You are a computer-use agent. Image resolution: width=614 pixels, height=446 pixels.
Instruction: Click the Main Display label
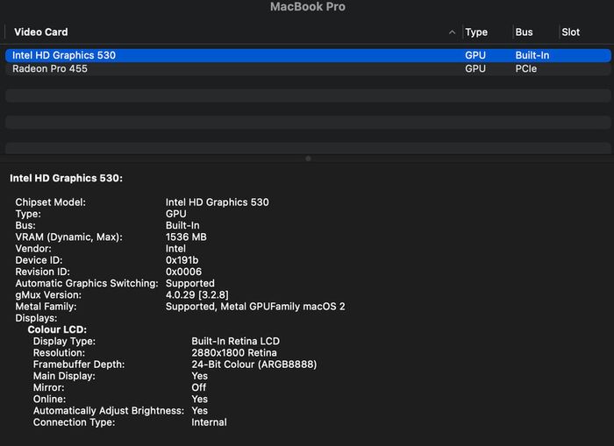tap(64, 376)
